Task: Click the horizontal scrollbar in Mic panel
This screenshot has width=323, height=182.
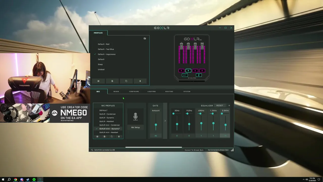Action: 153,147
